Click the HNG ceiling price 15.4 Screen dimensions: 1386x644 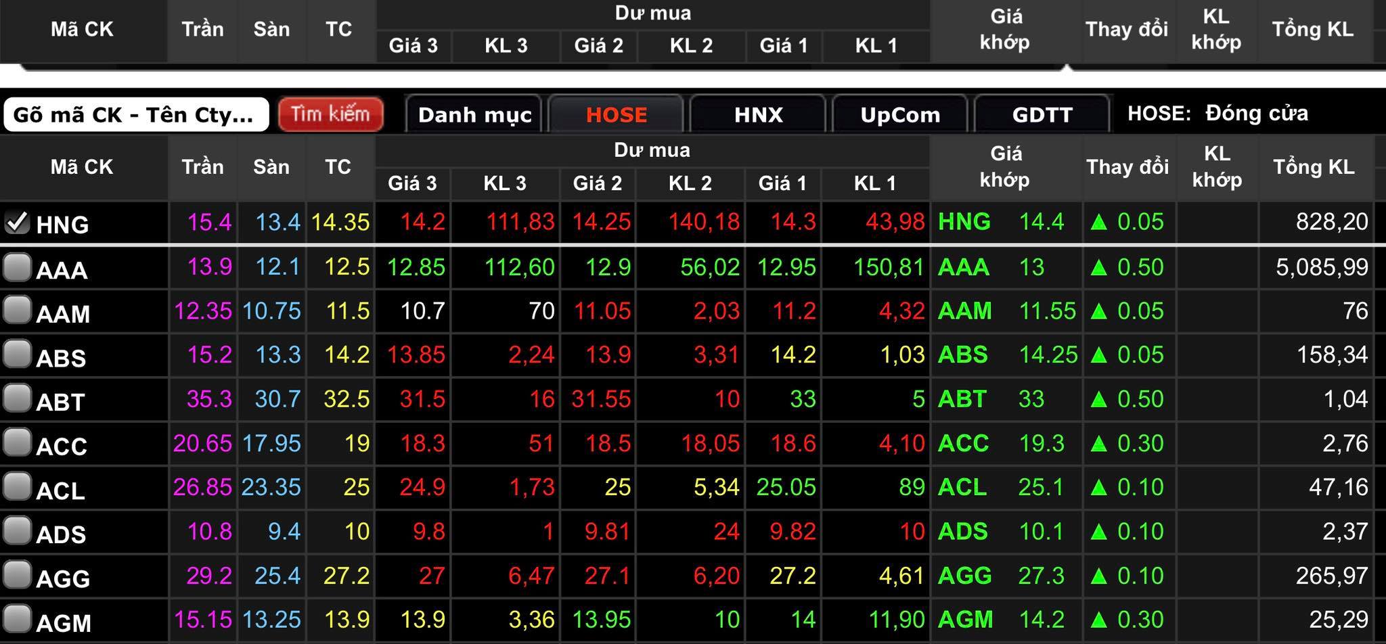tap(209, 221)
